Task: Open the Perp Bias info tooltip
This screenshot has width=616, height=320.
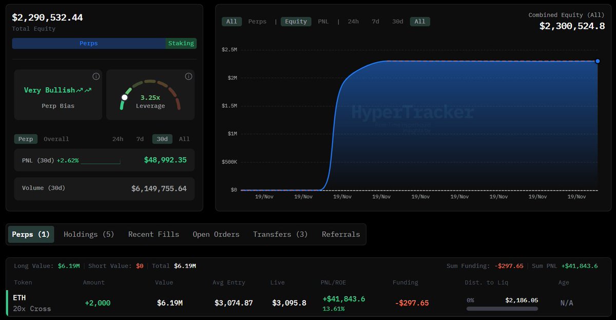Action: [95, 76]
